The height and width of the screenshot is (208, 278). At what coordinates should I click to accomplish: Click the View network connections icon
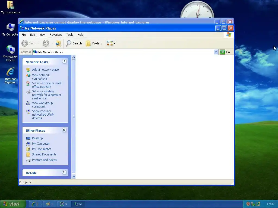[x=28, y=75]
